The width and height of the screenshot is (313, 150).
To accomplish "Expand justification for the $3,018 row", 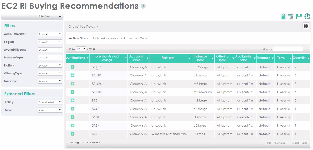I will click(x=73, y=67).
